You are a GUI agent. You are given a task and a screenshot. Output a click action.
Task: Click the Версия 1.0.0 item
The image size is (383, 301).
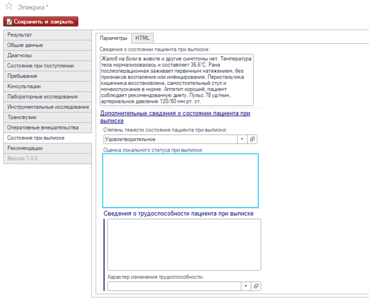pyautogui.click(x=48, y=159)
